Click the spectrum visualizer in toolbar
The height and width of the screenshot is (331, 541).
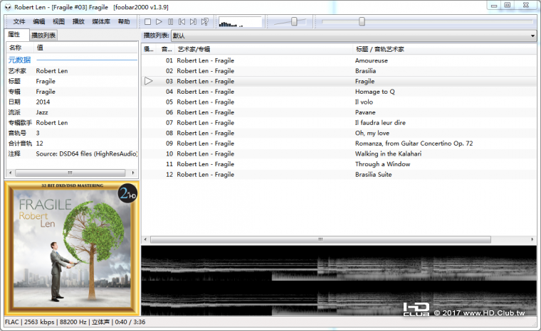pos(240,22)
